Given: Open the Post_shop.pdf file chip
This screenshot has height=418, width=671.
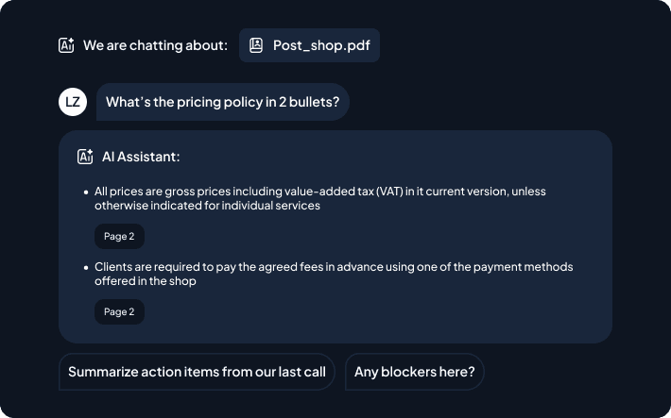Looking at the screenshot, I should point(309,45).
